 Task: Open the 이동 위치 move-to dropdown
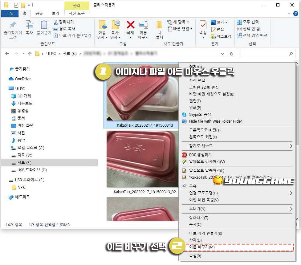102,30
